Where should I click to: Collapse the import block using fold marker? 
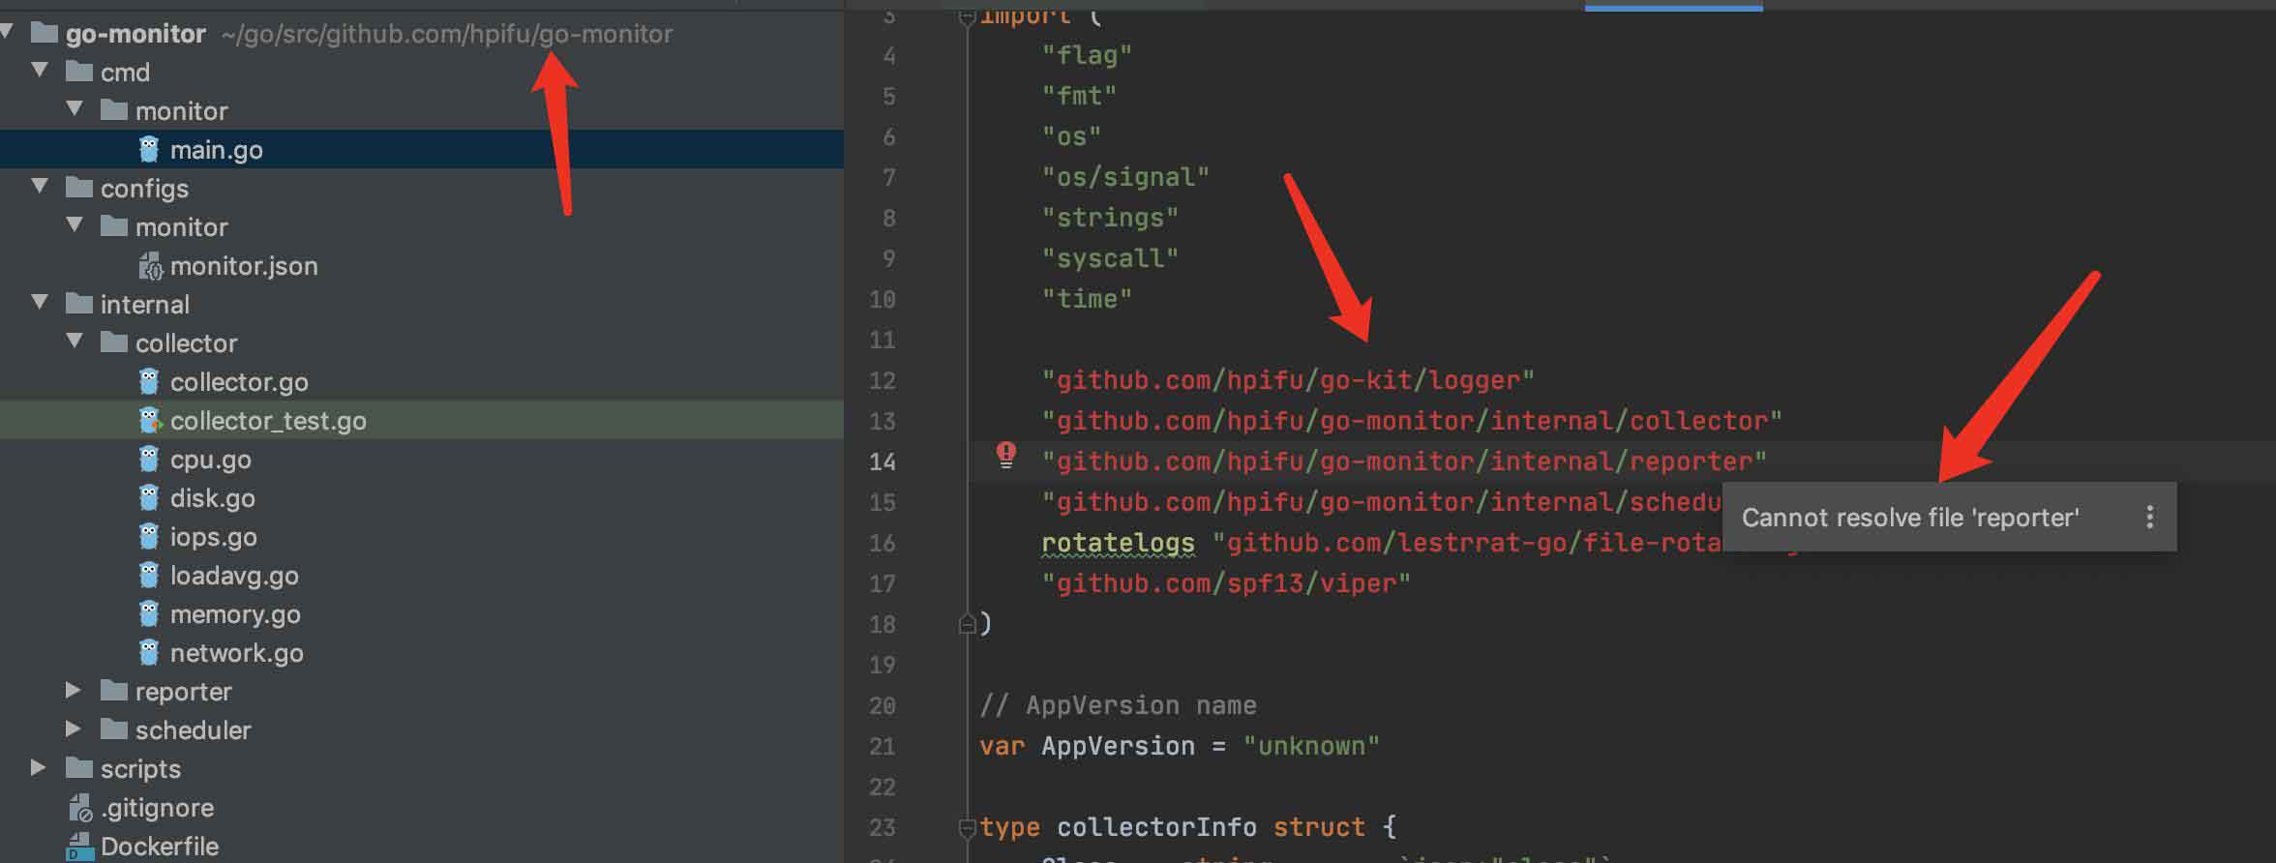pos(966,16)
